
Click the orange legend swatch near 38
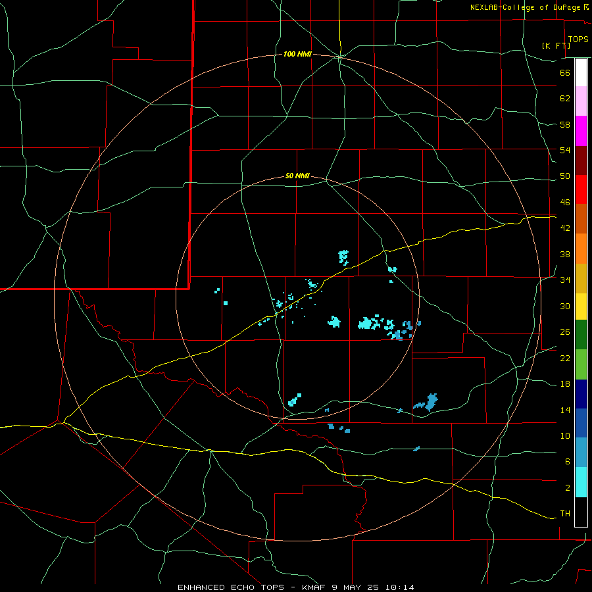pyautogui.click(x=581, y=249)
